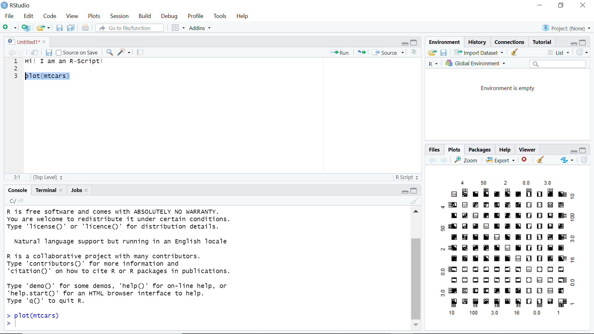Screen dimensions: 594x334
Task: Change file type via R Script selector
Action: (x=407, y=177)
